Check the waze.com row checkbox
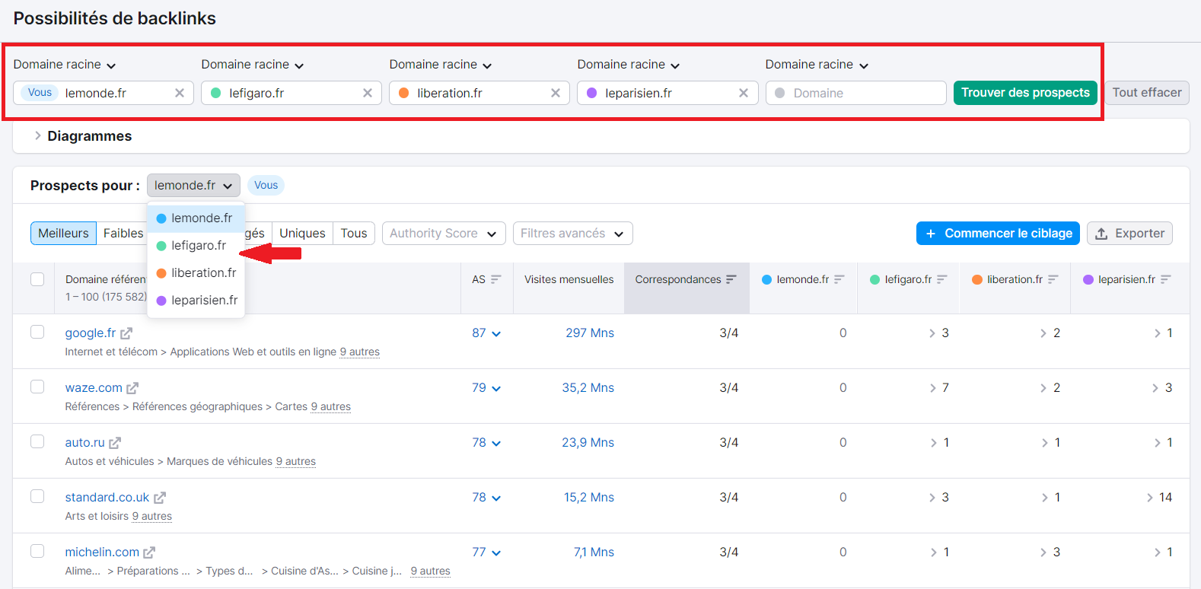The height and width of the screenshot is (589, 1201). (x=37, y=387)
